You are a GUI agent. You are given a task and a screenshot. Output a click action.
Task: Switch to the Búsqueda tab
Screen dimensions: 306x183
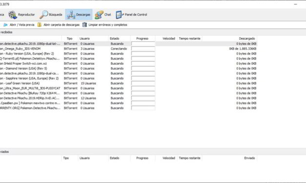pos(51,15)
